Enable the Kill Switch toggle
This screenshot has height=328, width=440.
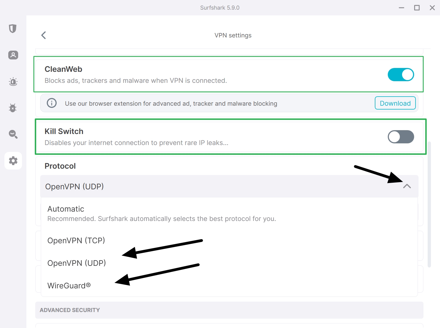tap(400, 137)
